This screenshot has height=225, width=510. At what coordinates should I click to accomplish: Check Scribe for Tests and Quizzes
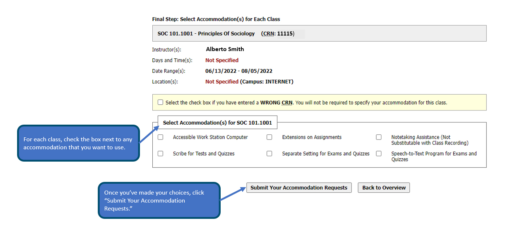click(160, 154)
